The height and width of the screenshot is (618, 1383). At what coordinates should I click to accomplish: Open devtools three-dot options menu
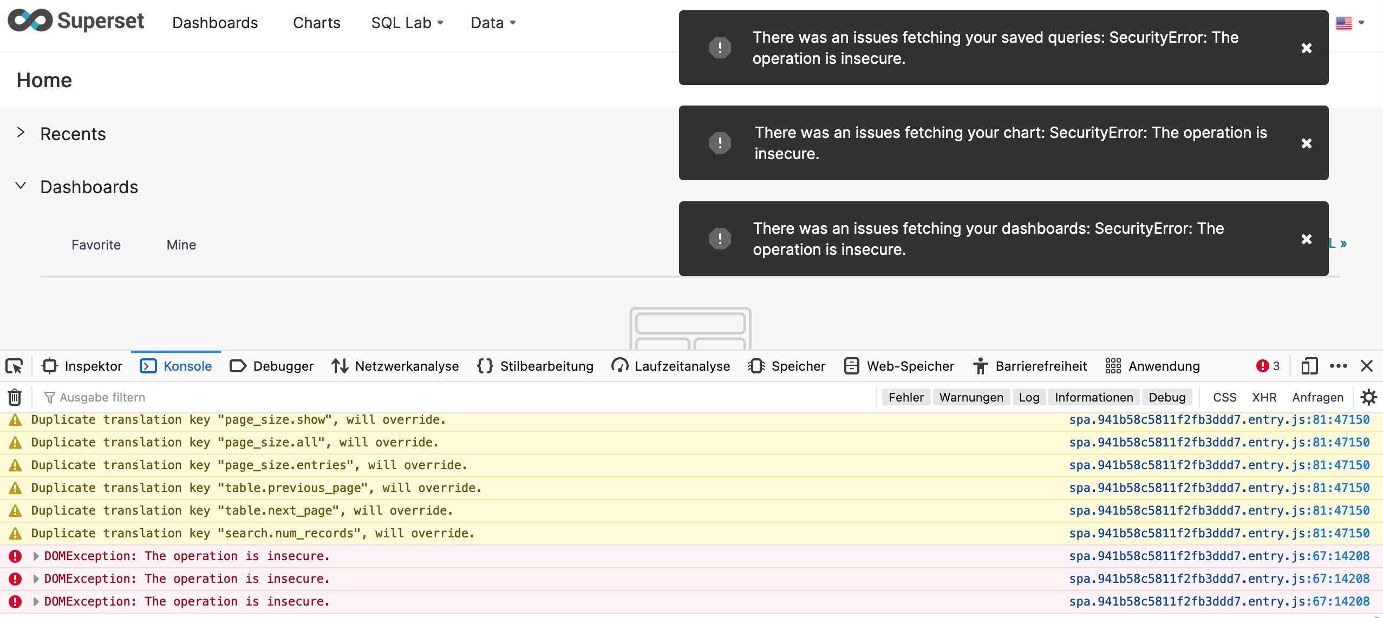coord(1339,366)
